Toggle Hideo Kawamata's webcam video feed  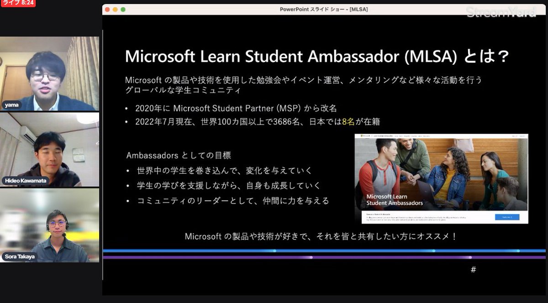coord(49,151)
